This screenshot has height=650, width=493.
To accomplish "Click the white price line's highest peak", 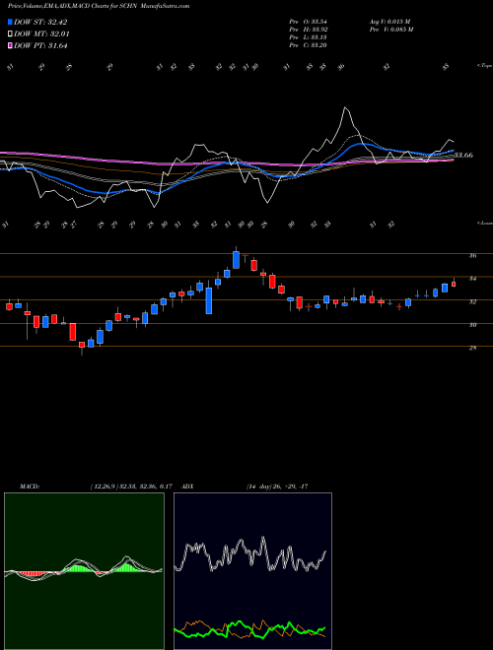I will pos(345,108).
